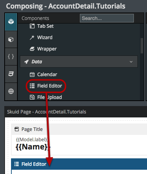The image size is (147, 174).
Task: Collapse the Data section chevron
Action: (x=131, y=62)
